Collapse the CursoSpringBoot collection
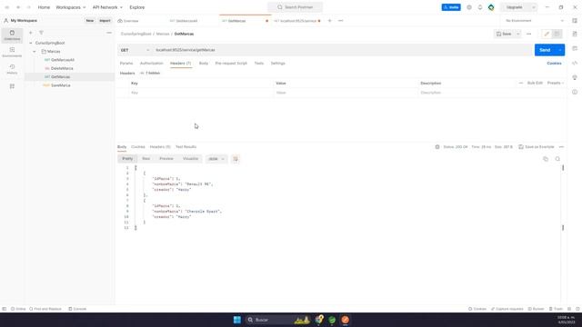 click(x=31, y=43)
